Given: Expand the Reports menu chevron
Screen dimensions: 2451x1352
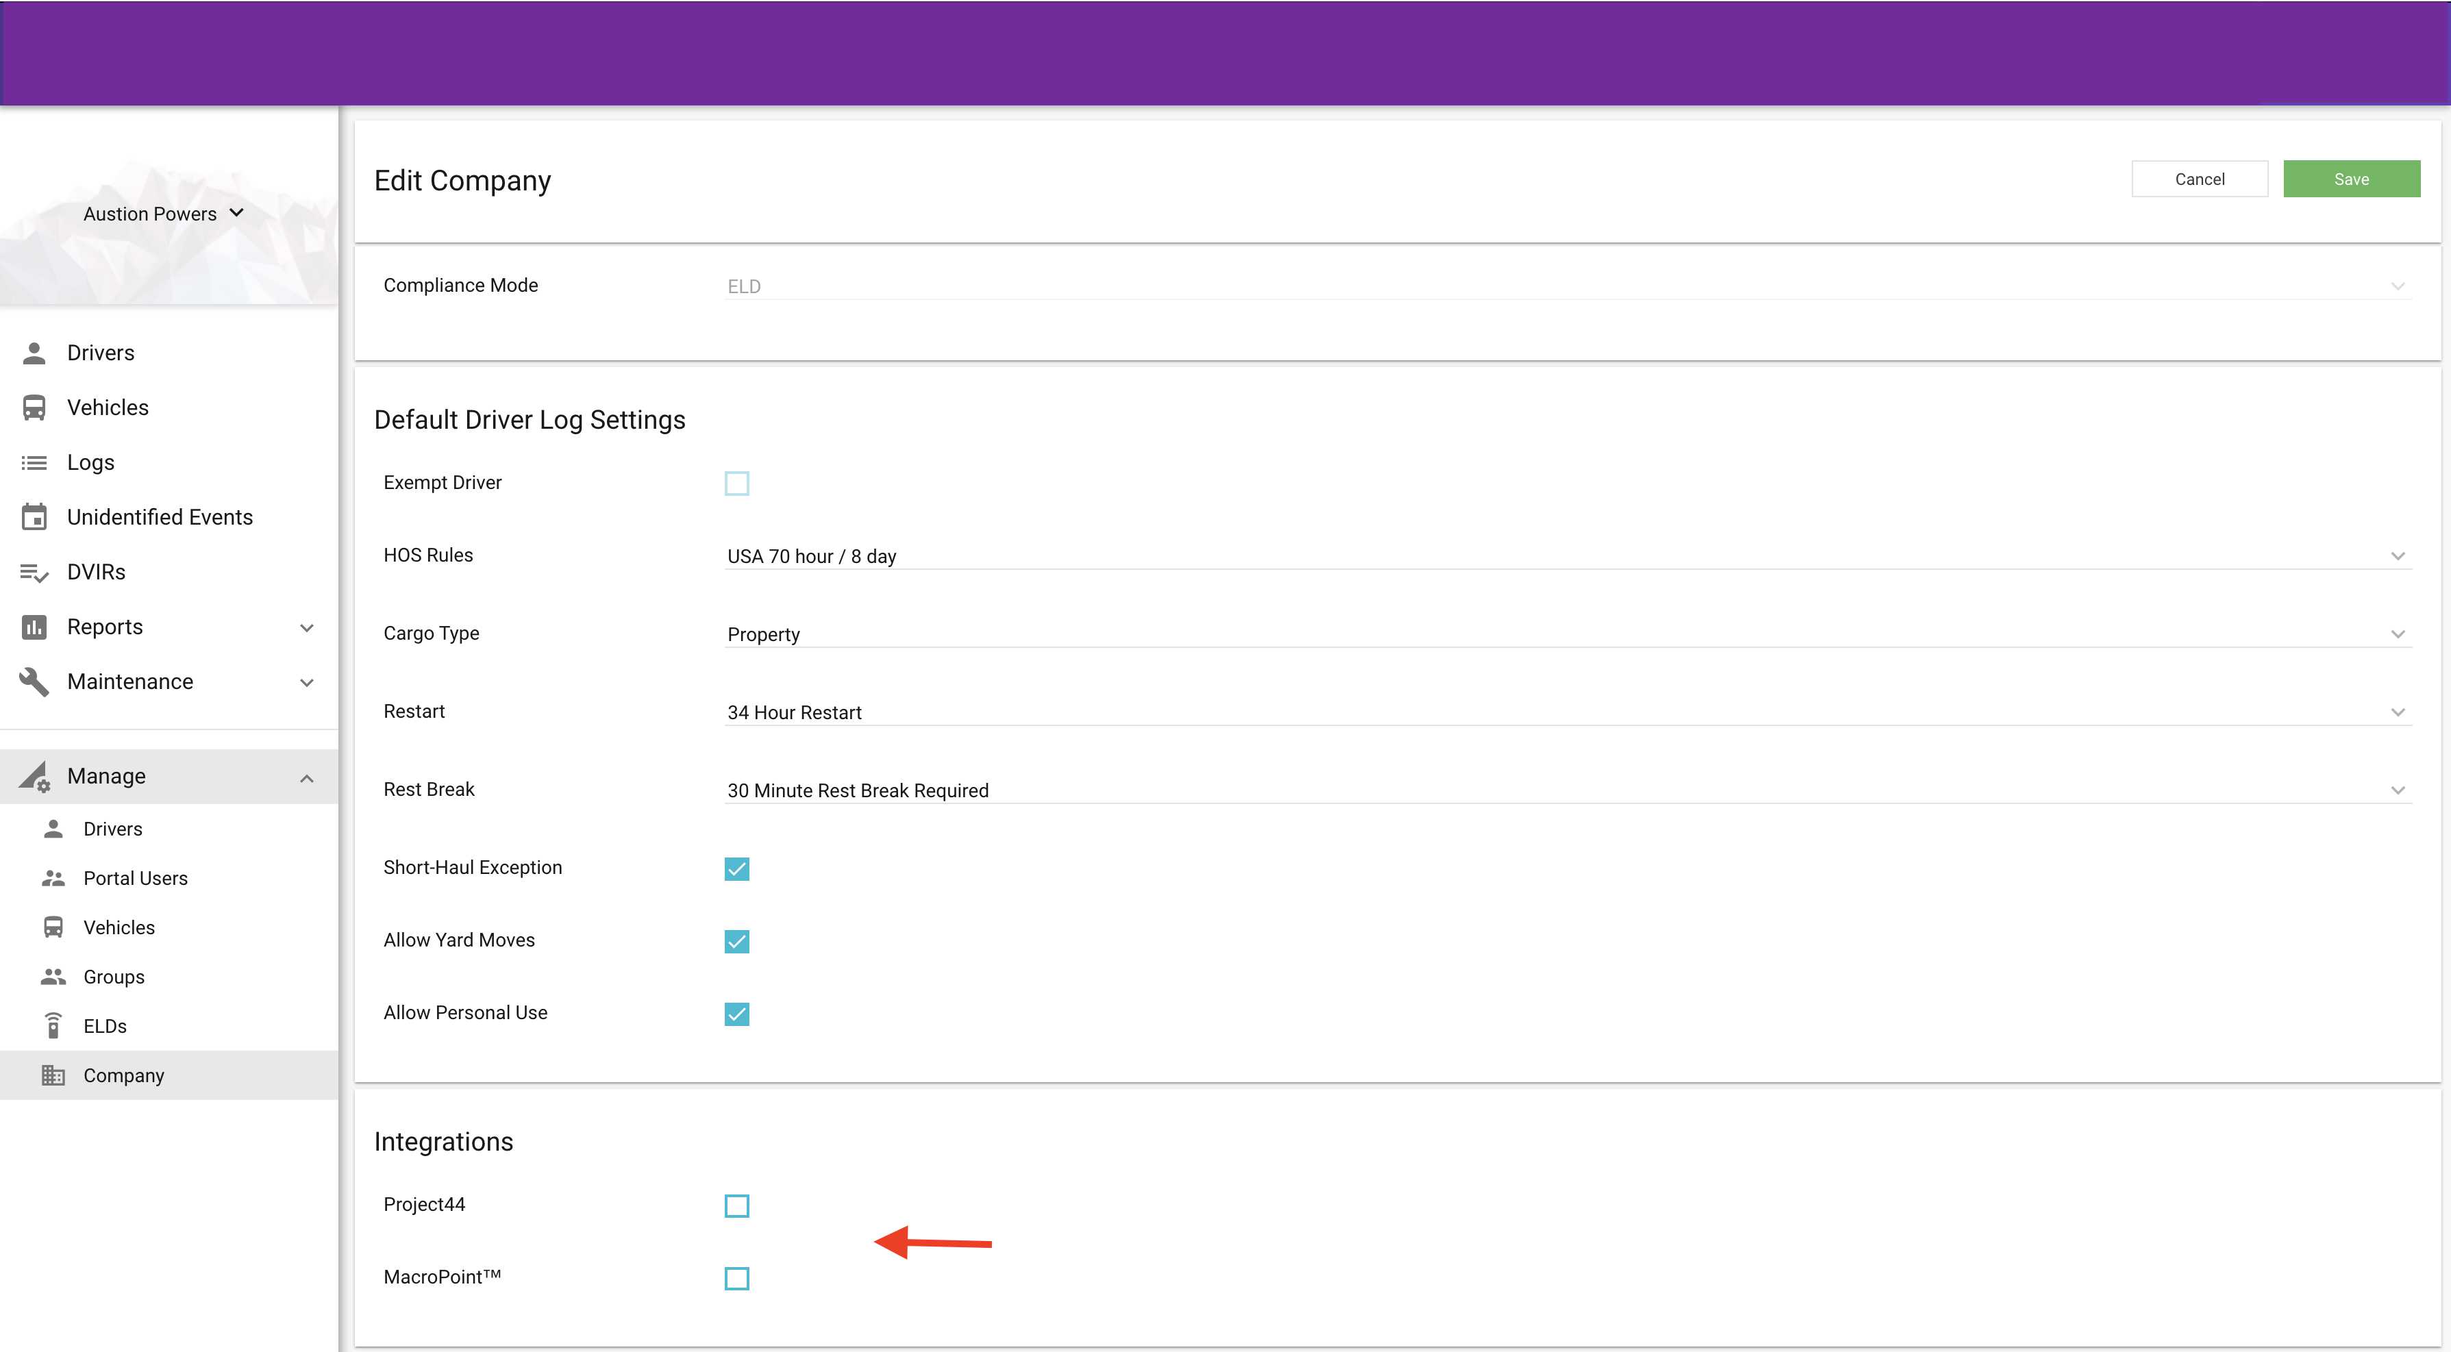Looking at the screenshot, I should click(306, 628).
